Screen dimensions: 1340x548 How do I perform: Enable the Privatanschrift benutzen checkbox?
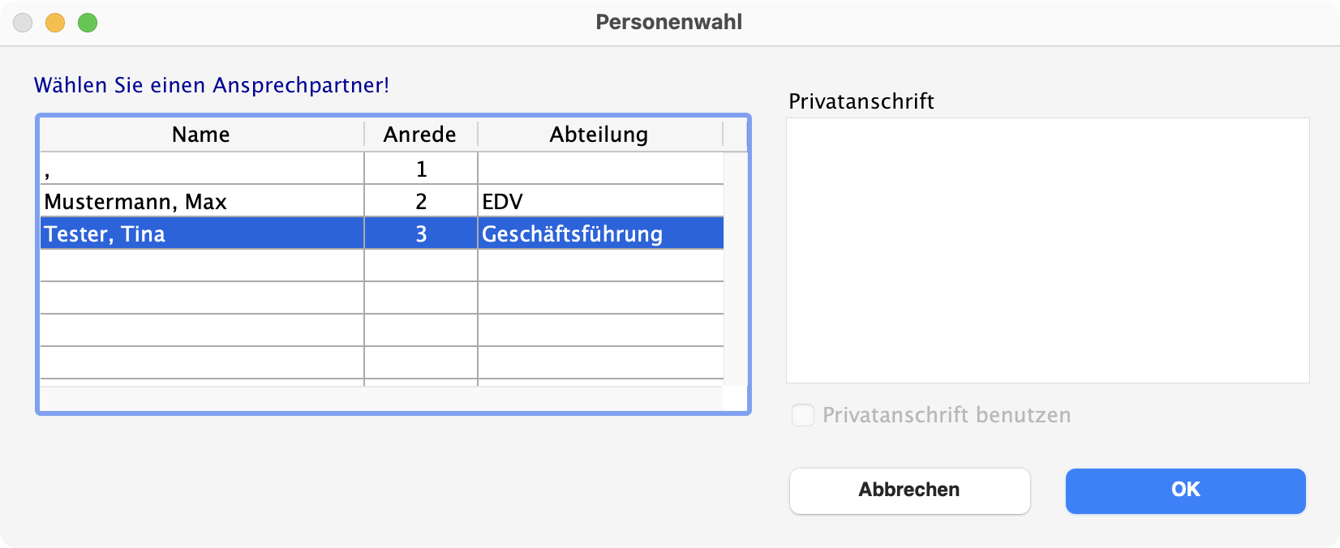point(803,416)
